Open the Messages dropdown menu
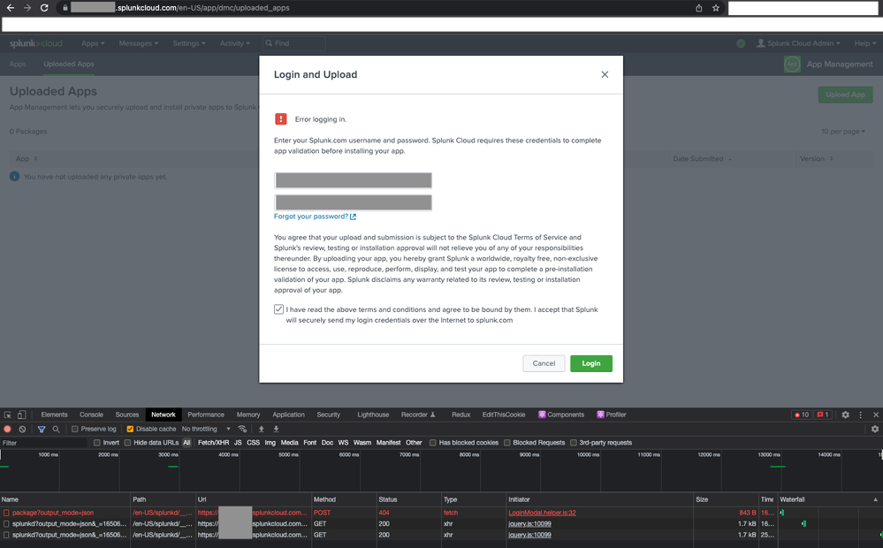Viewport: 883px width, 548px height. [x=139, y=43]
